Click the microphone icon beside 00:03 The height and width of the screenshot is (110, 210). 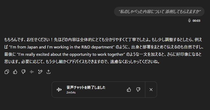coord(189,21)
